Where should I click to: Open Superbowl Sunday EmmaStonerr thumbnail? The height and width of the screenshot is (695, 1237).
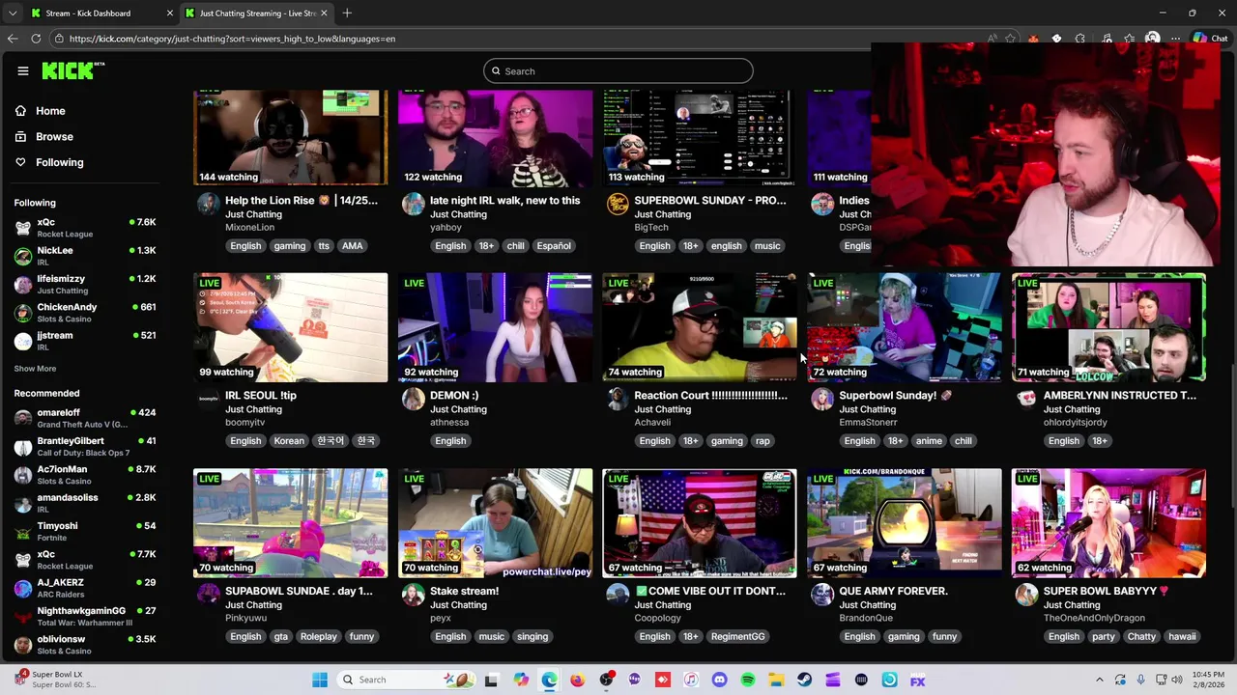(x=905, y=327)
